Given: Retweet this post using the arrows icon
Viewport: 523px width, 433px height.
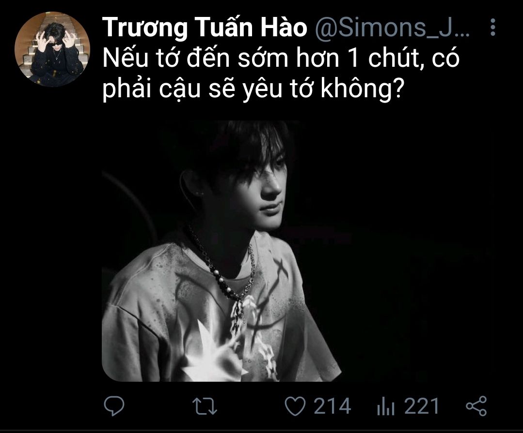Looking at the screenshot, I should [205, 406].
